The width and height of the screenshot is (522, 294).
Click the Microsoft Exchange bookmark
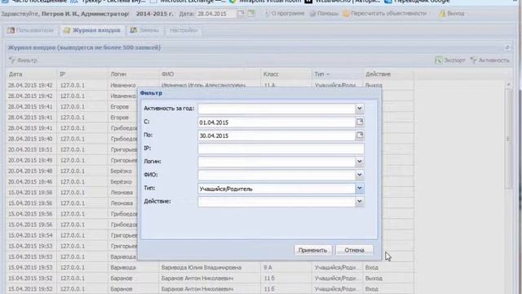tap(188, 2)
